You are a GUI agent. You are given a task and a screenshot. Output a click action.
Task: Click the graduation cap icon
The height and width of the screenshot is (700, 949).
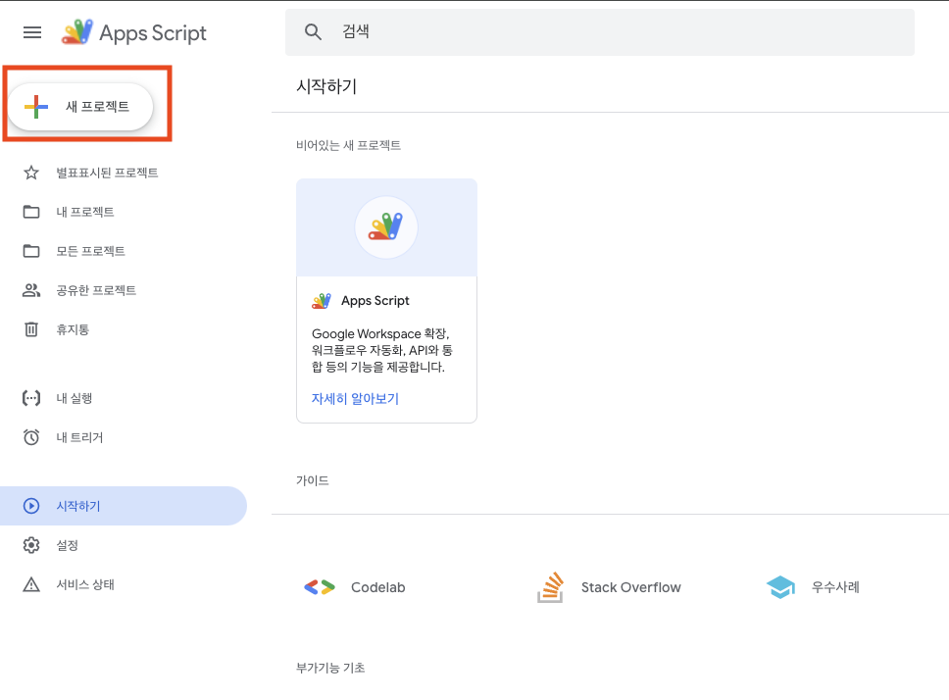[780, 587]
